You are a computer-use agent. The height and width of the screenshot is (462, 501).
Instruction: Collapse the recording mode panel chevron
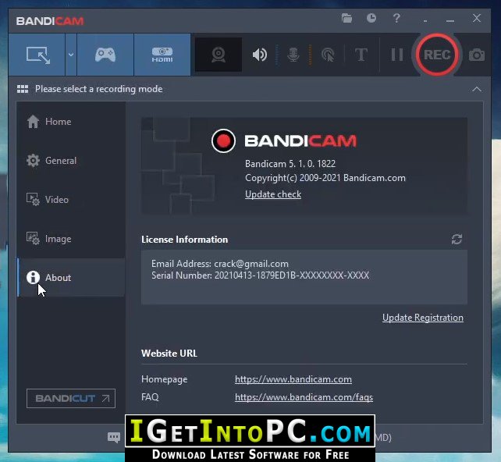point(477,89)
